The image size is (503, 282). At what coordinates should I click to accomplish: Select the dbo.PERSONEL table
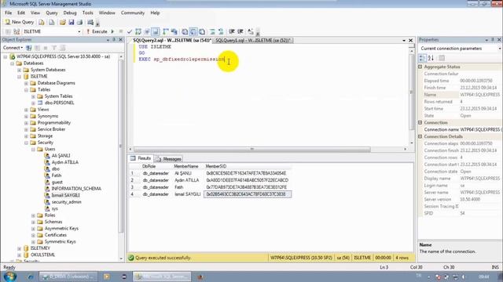60,103
